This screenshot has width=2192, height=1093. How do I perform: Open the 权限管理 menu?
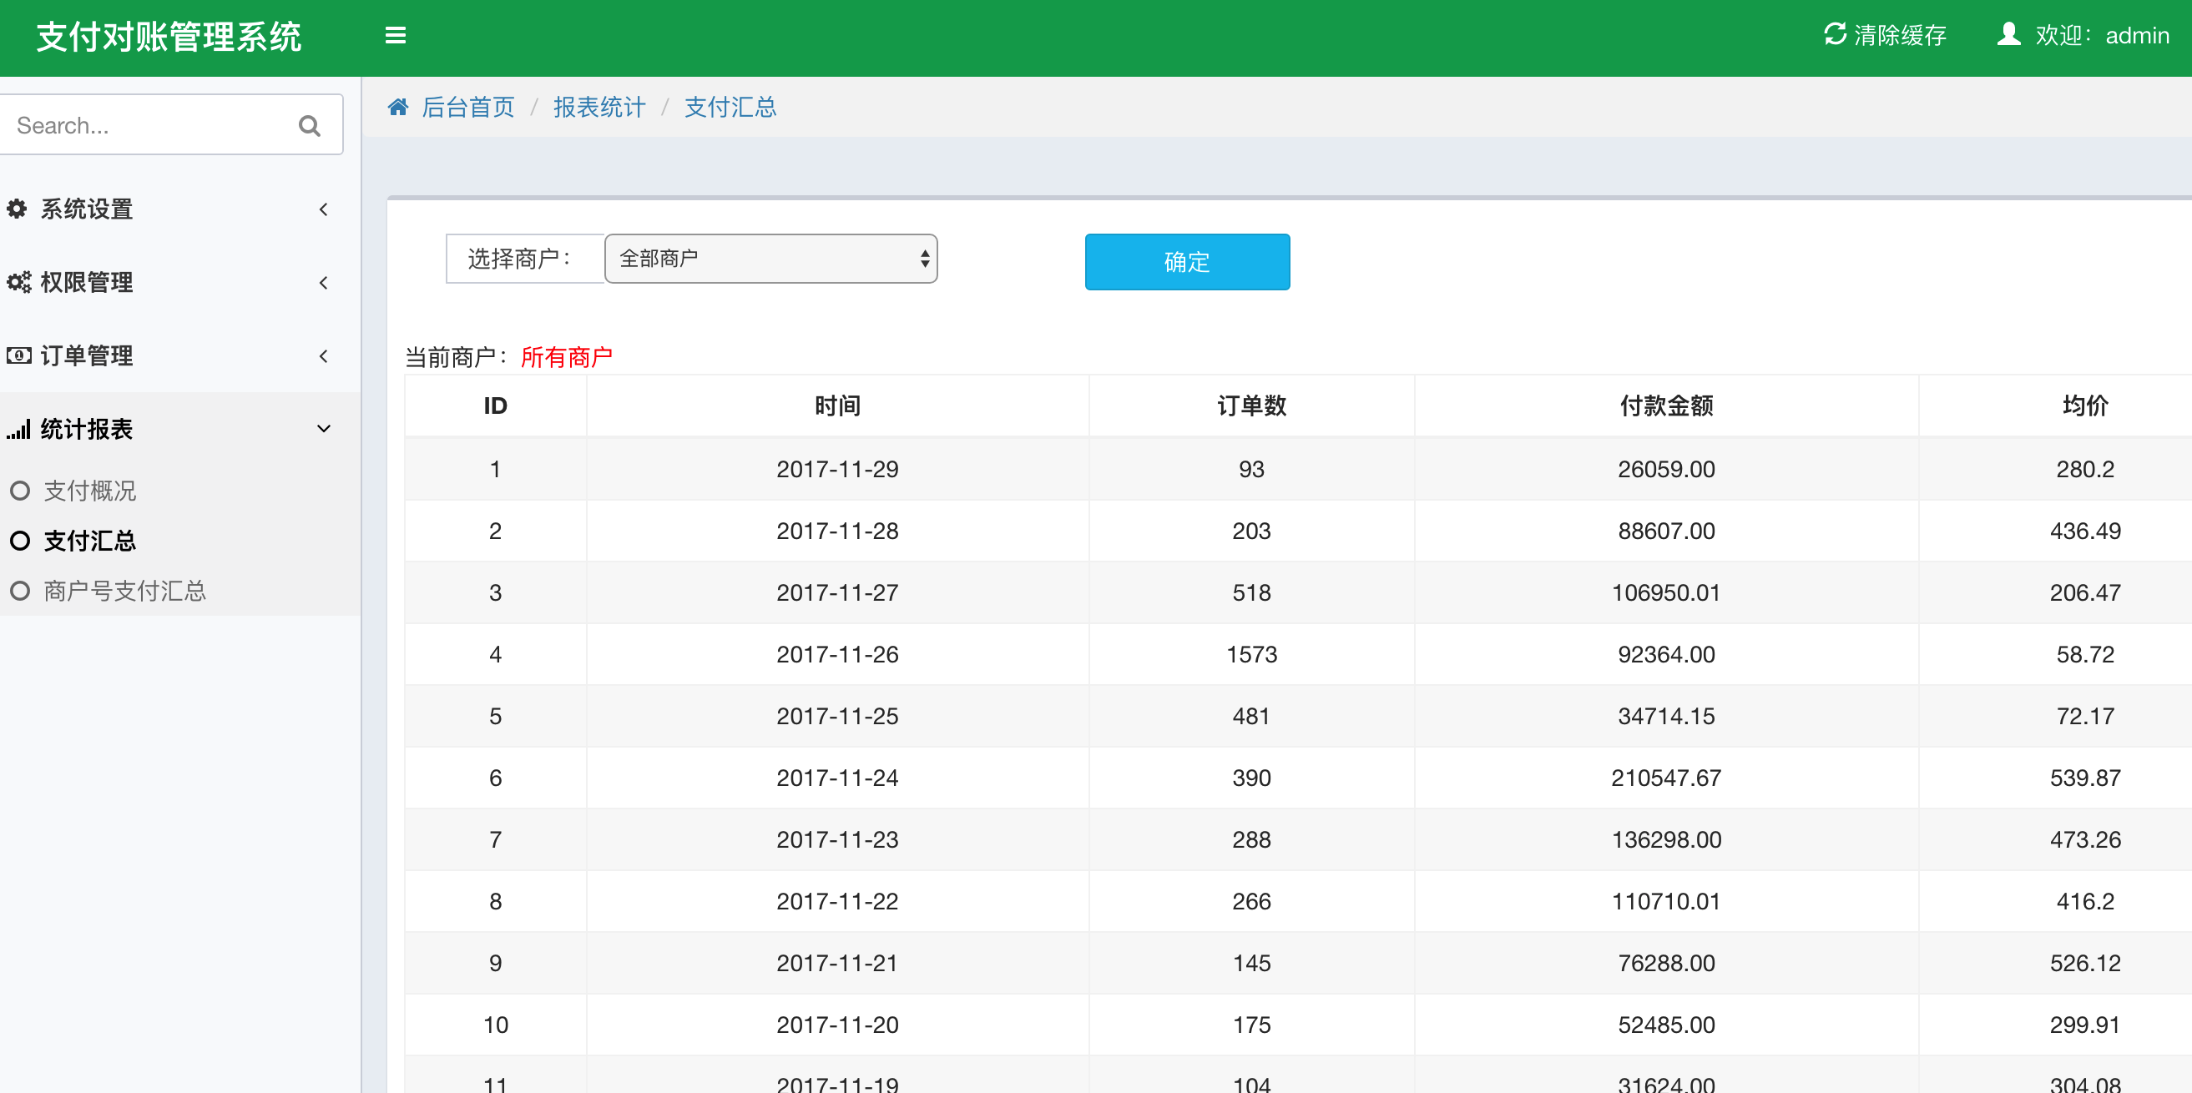point(179,282)
